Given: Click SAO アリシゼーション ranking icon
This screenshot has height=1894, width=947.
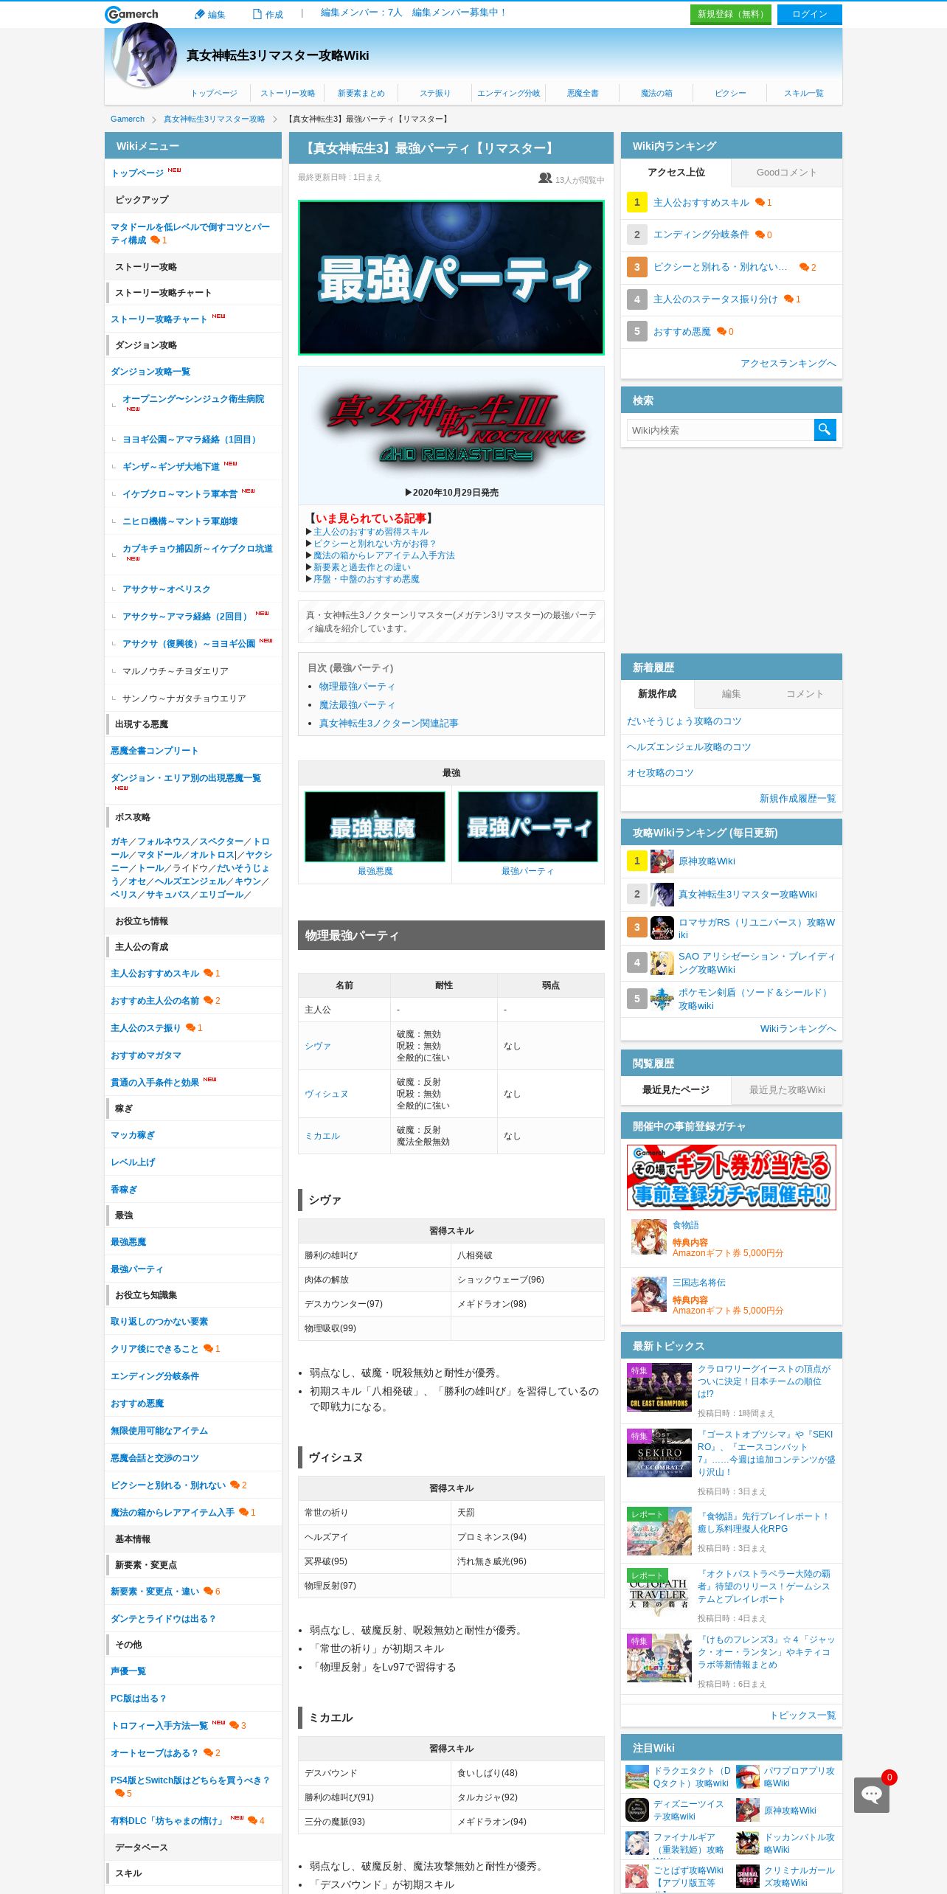Looking at the screenshot, I should [x=662, y=962].
